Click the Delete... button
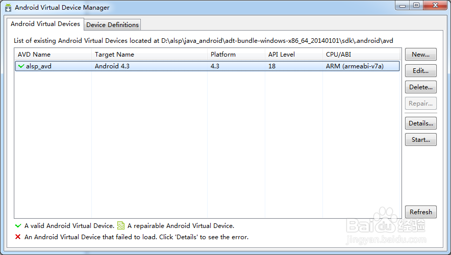The height and width of the screenshot is (255, 451). tap(421, 87)
